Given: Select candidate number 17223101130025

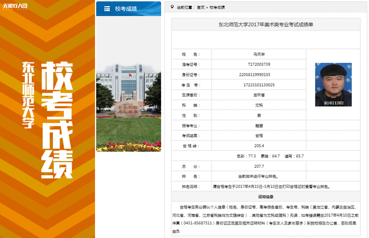Looking at the screenshot, I should (x=259, y=85).
